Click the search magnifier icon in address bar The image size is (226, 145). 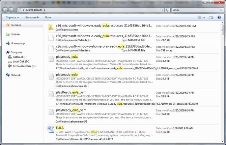point(20,10)
